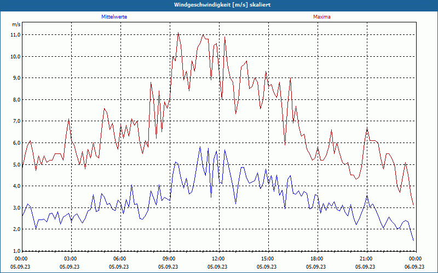Click the 03:00 time axis label
438x273 pixels.
click(x=70, y=259)
